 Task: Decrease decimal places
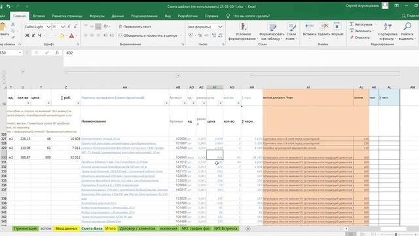click(221, 35)
